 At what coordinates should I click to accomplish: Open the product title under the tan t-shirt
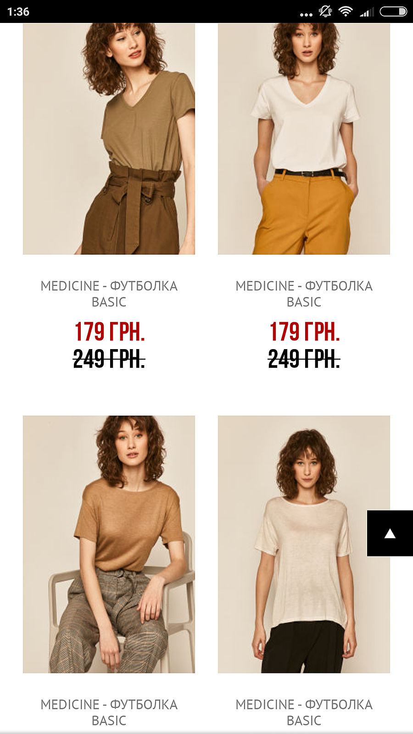[109, 712]
